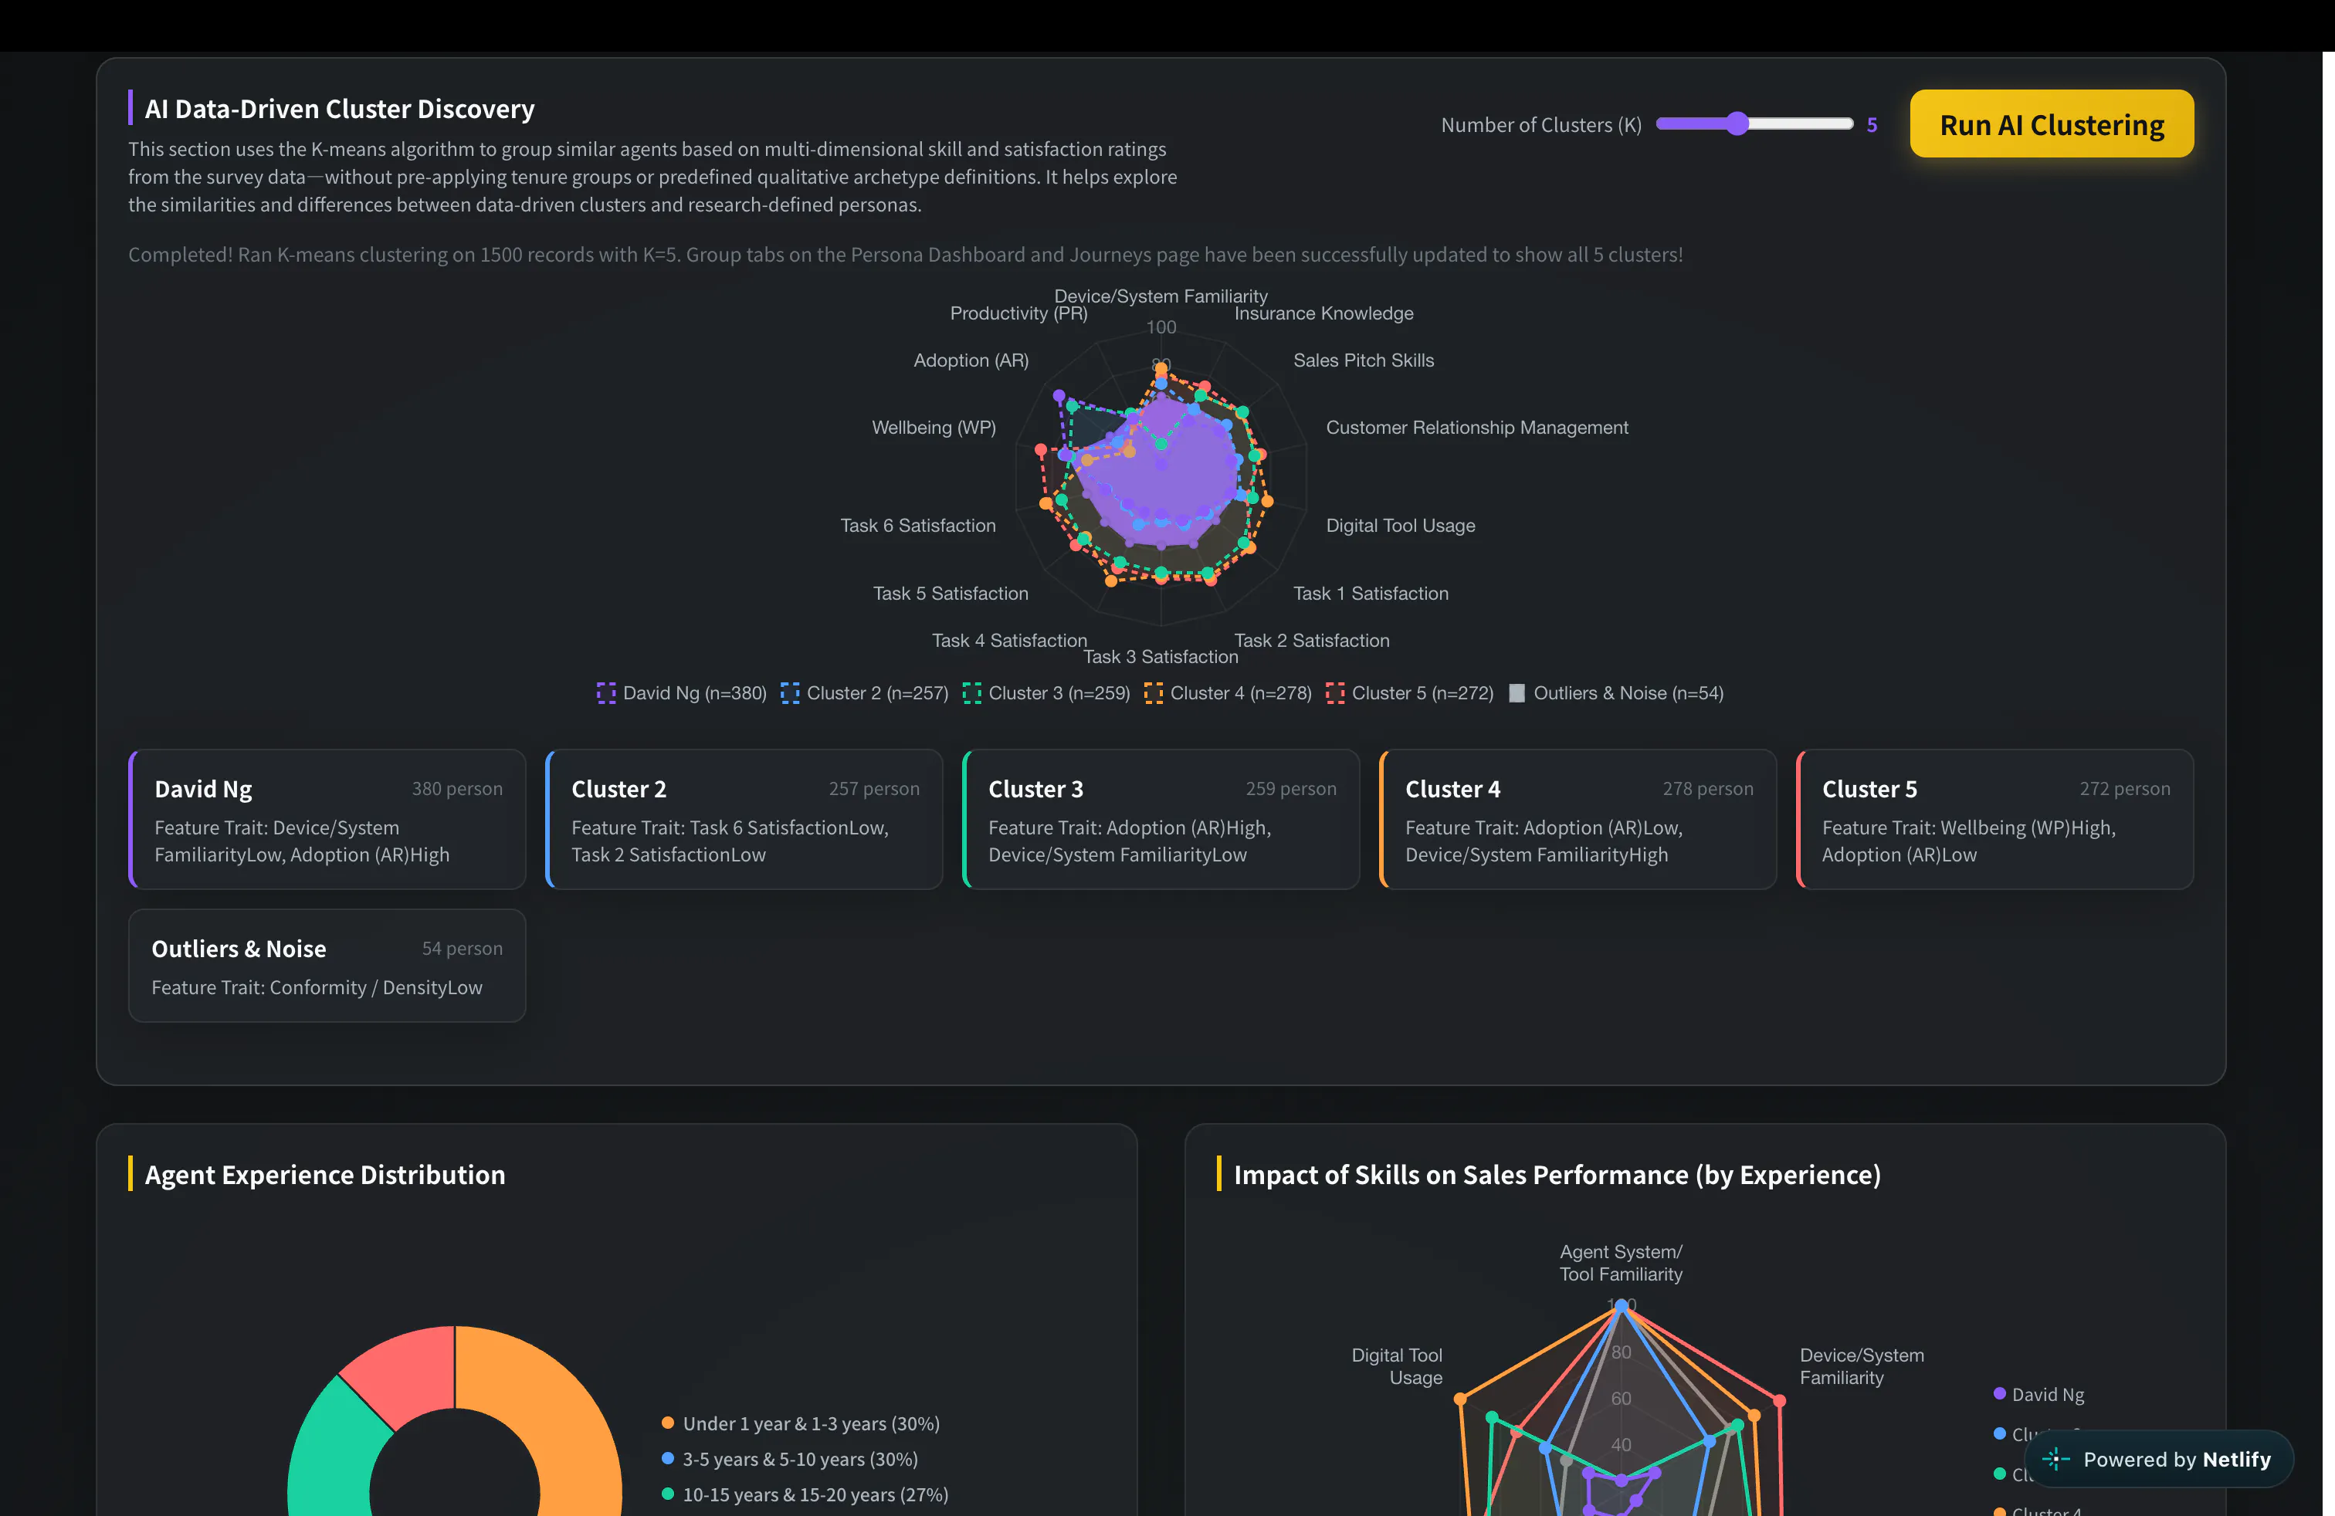Toggle Cluster 3 (n=259) legend entry
This screenshot has width=2335, height=1516.
coord(1045,693)
